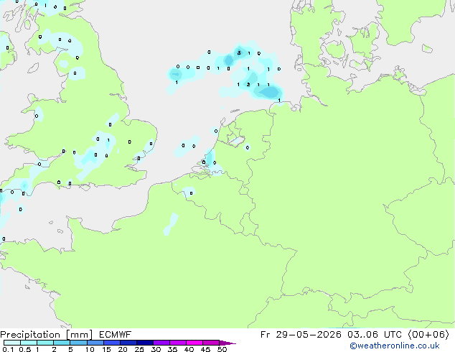This screenshot has height=352, width=455.
Task: Click the 40–45 mm magenta legend swatch
Action: (194, 343)
